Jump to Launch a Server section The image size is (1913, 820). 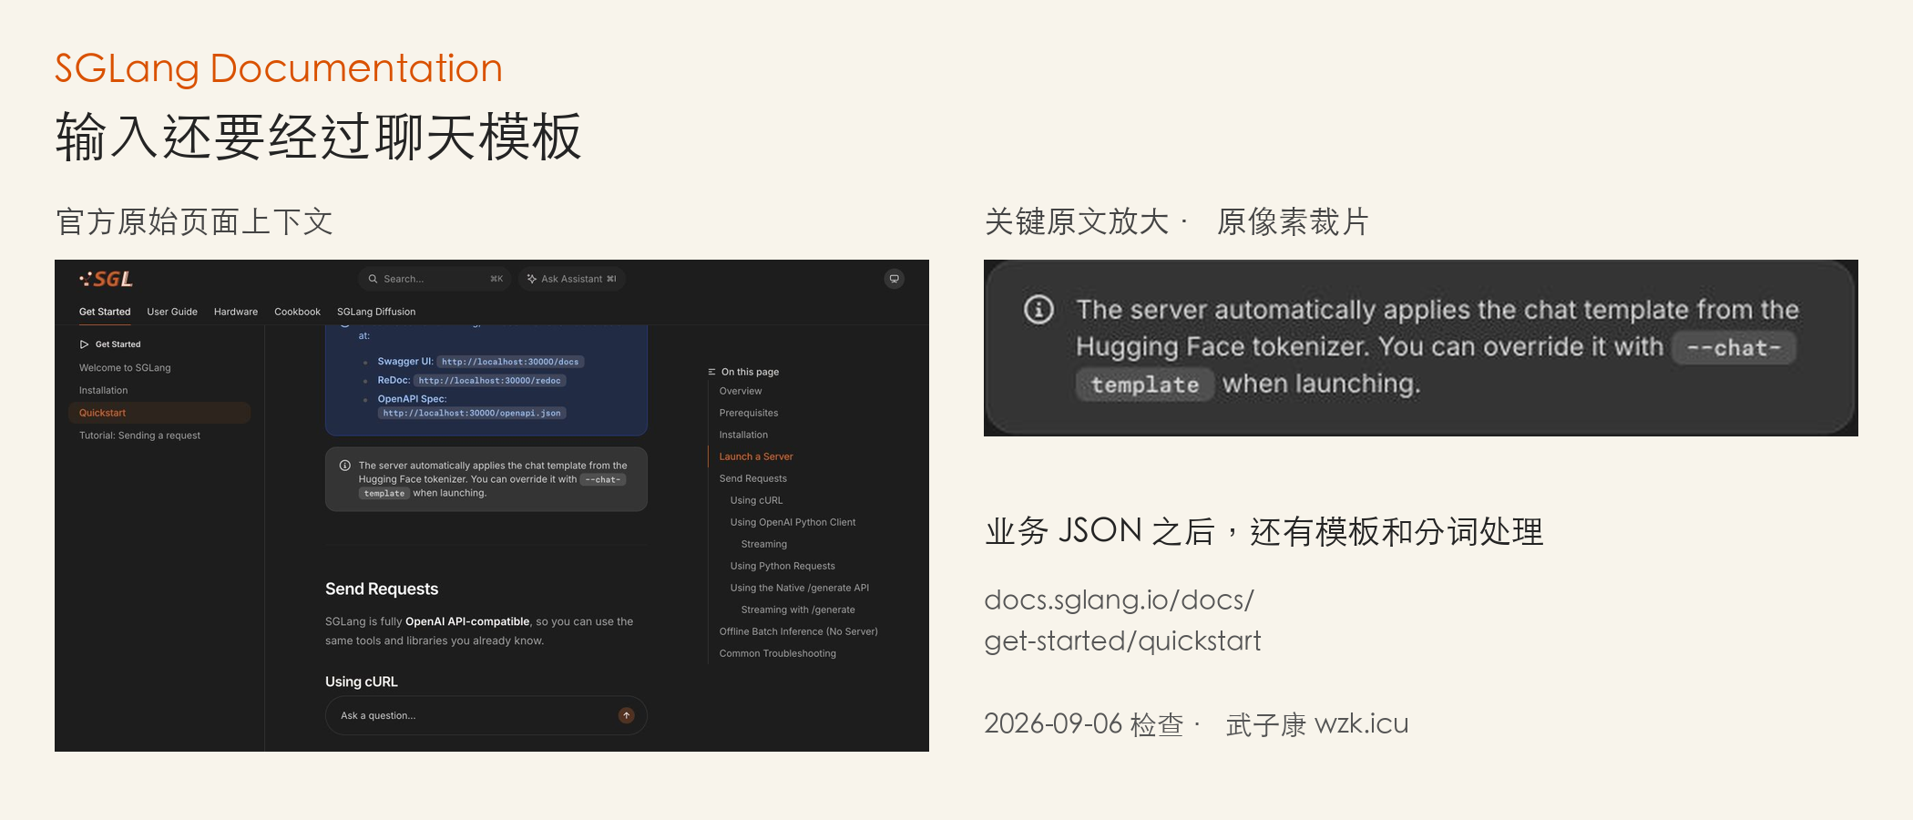[756, 456]
